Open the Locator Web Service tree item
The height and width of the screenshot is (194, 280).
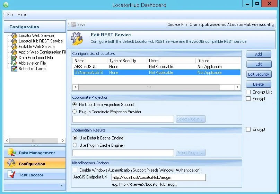pos(36,36)
